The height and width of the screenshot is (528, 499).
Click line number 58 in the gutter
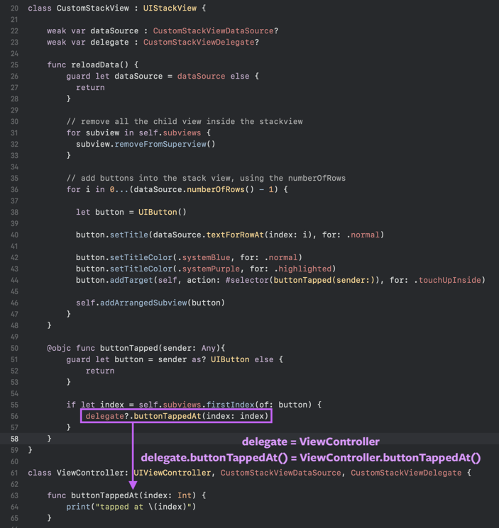(x=14, y=439)
